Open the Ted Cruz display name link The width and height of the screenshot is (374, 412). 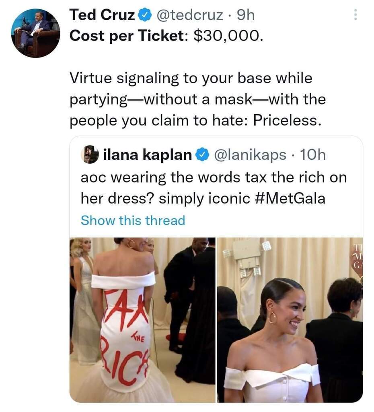[103, 16]
